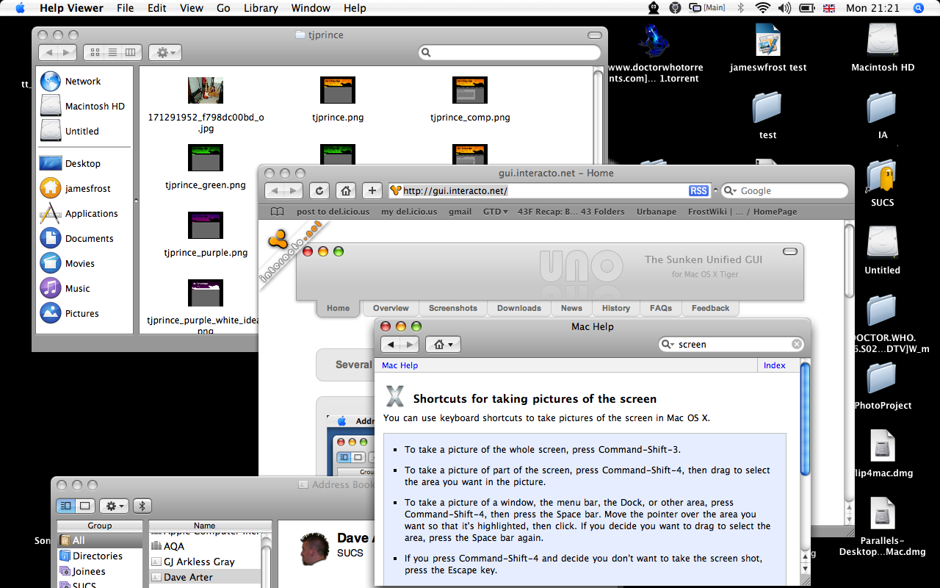The height and width of the screenshot is (588, 940).
Task: Open the my del.icio.us bookmark
Action: pos(408,212)
